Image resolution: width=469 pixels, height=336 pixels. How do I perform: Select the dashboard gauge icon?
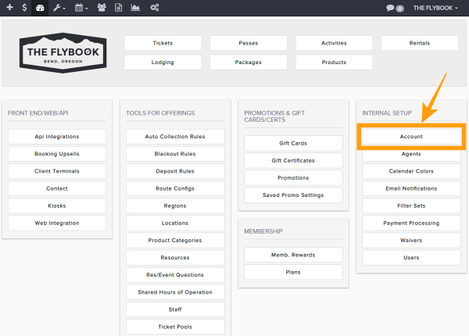[40, 8]
